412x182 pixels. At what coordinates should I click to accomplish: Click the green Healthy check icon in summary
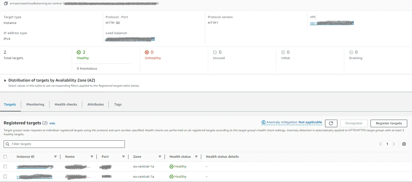(x=79, y=52)
